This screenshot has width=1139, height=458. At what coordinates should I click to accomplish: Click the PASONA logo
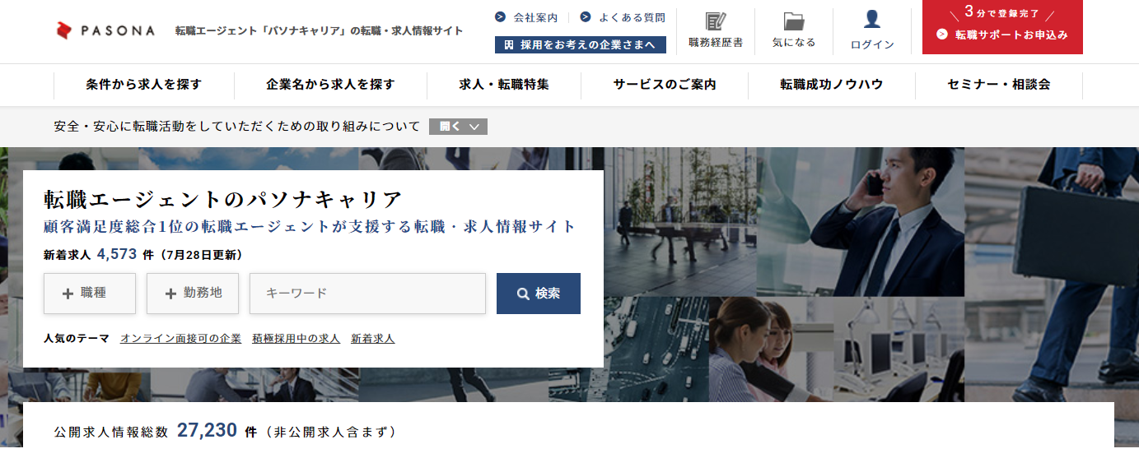click(105, 30)
